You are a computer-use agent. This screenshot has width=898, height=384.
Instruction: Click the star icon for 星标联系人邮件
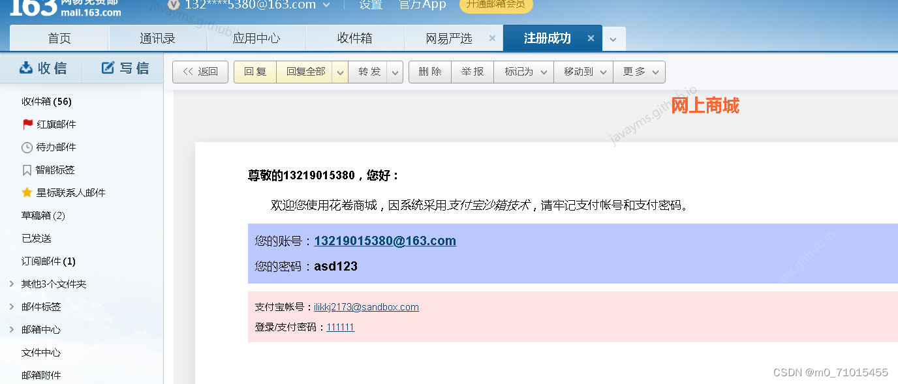[27, 192]
